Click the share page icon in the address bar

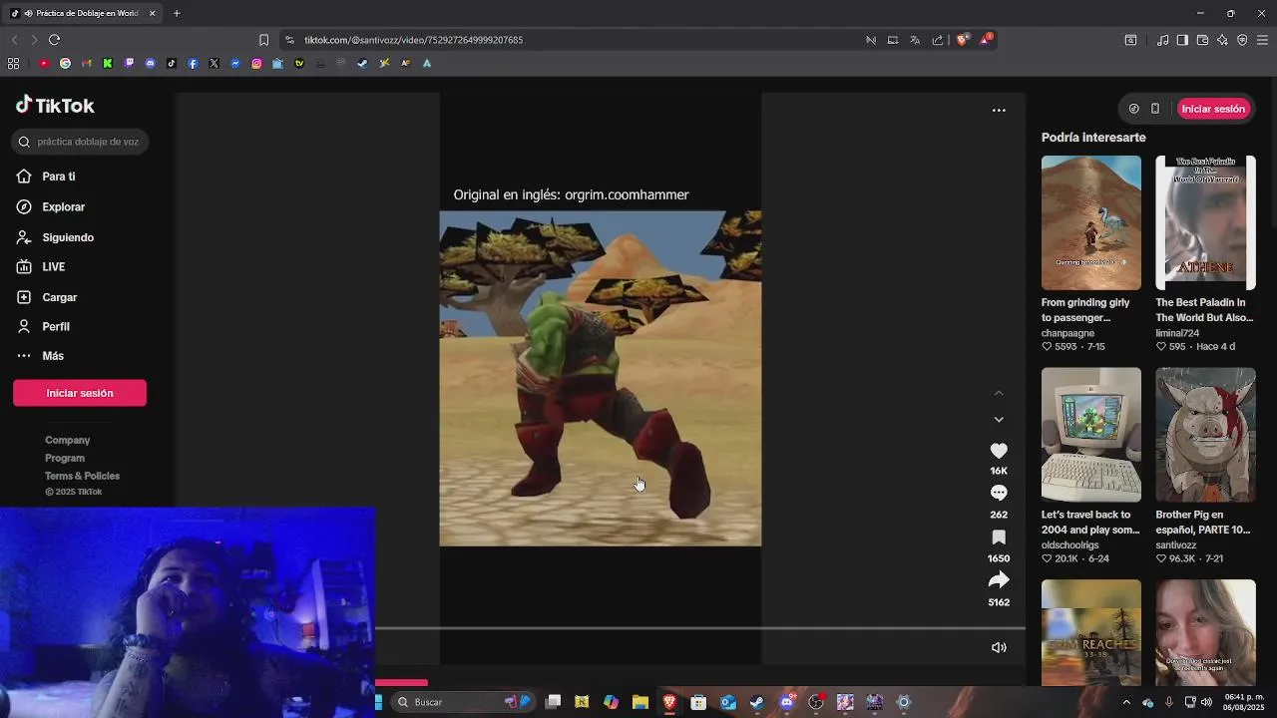[x=938, y=40]
